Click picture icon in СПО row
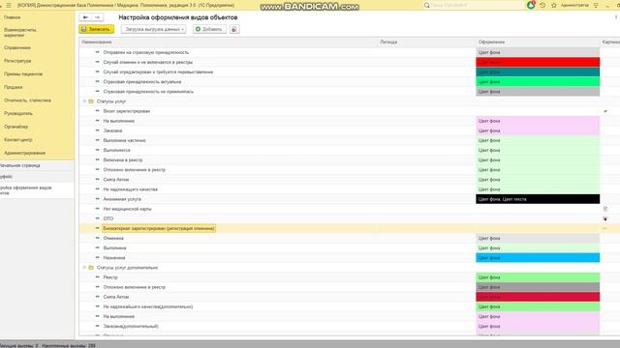Viewport: 620px width, 348px height. pos(605,218)
